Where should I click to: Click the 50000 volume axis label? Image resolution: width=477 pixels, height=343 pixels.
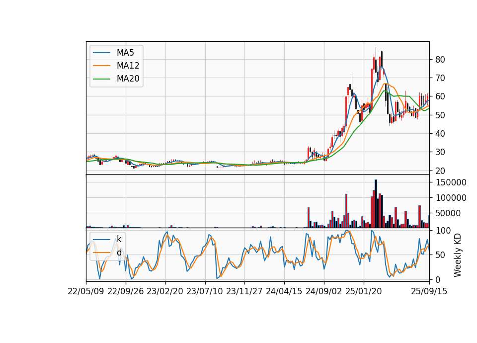448,214
